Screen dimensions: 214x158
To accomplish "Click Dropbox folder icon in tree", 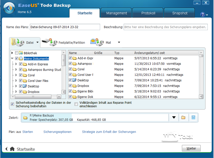I will click(25, 92).
